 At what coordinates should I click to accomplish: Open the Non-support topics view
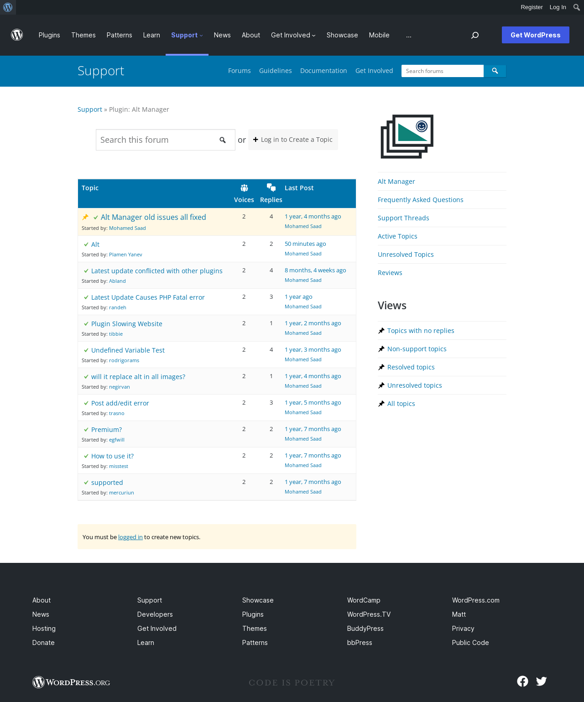417,349
